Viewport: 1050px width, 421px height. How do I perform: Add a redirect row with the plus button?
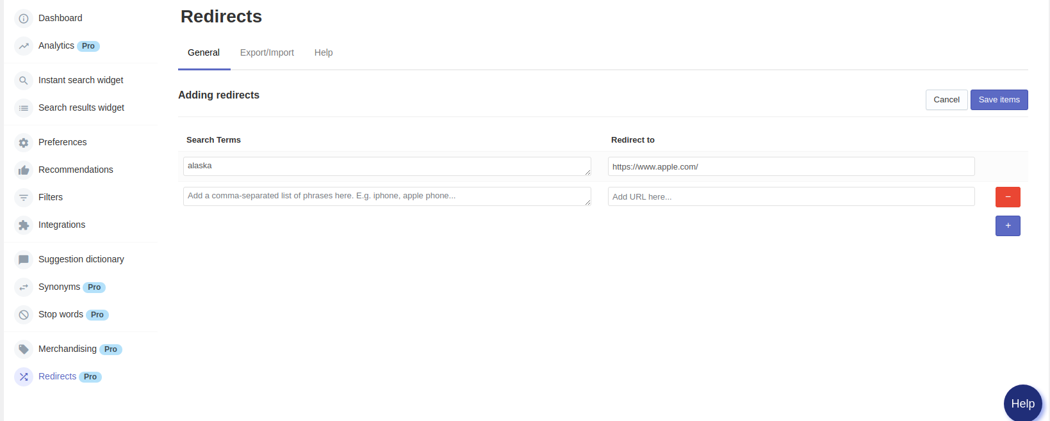click(1008, 226)
